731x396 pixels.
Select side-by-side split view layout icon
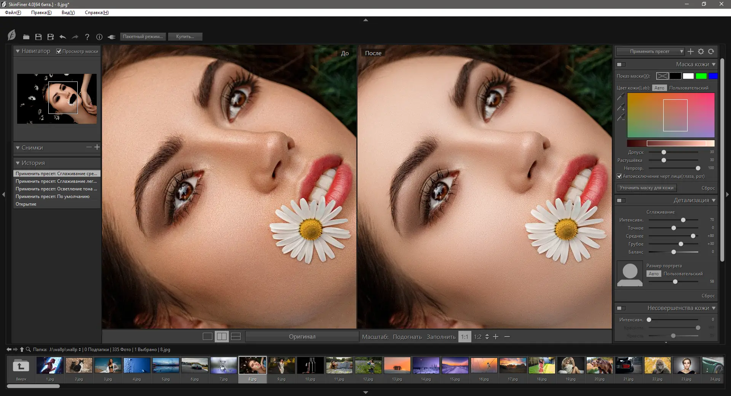[x=222, y=337]
